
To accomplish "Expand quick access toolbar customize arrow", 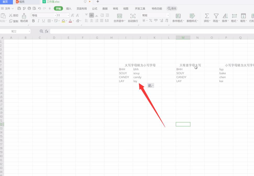I will (50, 8).
